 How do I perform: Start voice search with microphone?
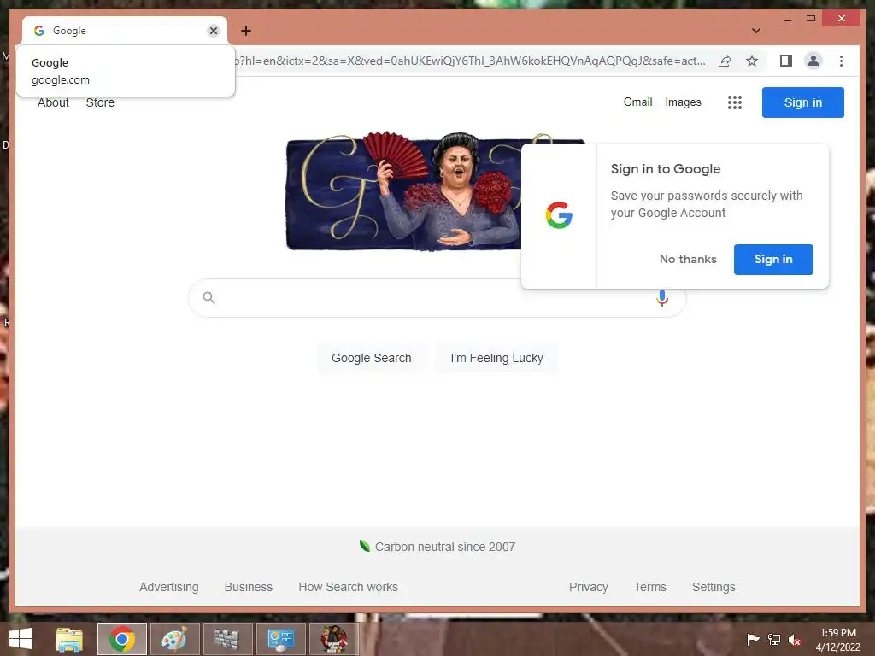click(662, 298)
